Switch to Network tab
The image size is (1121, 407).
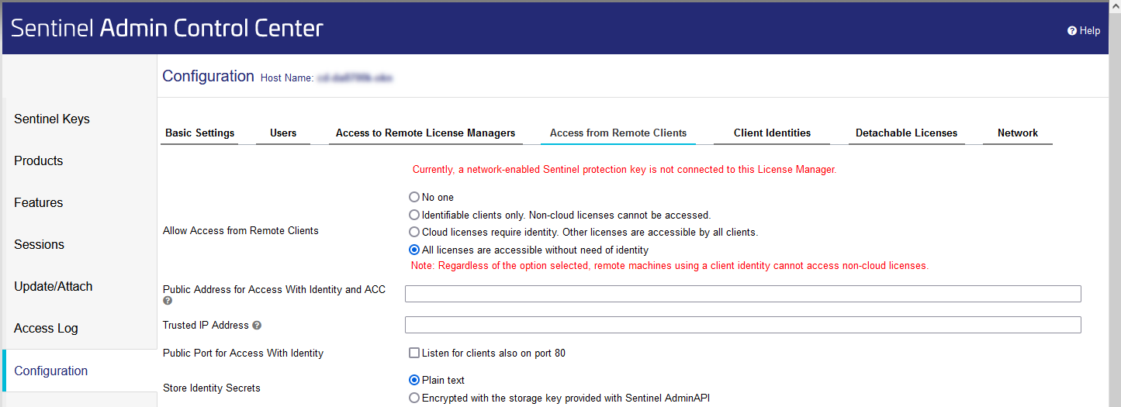point(1018,133)
